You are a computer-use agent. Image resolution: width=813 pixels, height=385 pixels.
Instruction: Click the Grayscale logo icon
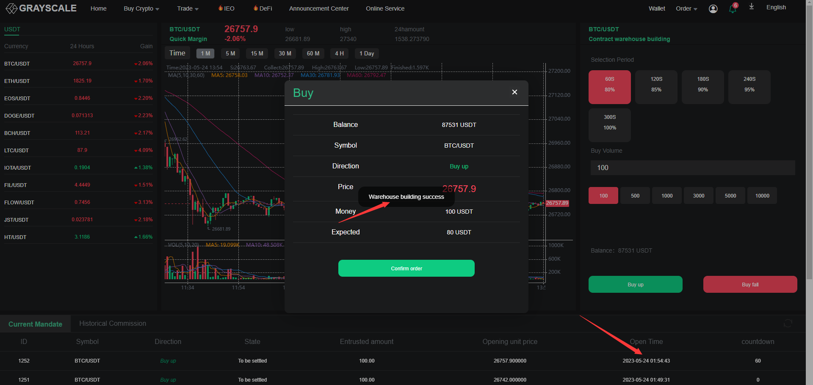click(11, 8)
